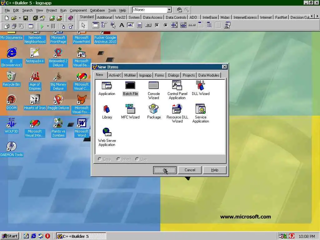Click the Remove file from project icon
320x240 pixels.
pos(59,18)
